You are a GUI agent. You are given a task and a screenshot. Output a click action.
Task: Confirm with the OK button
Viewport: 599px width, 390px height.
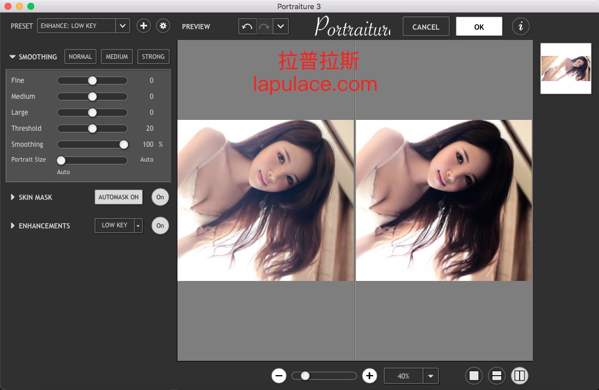(479, 27)
